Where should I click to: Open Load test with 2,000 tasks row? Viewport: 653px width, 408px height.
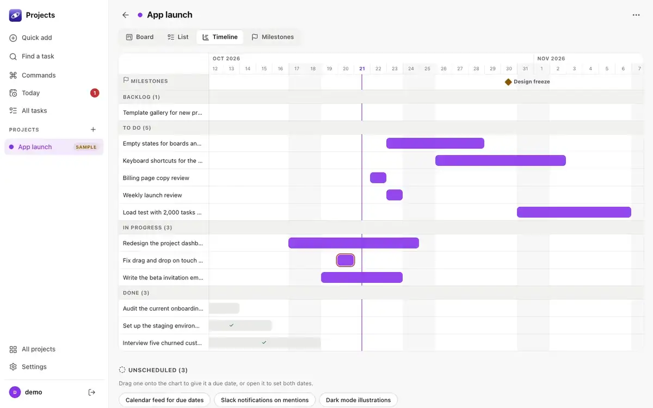(163, 212)
